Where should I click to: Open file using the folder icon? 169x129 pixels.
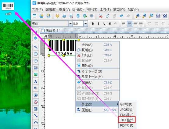click(41, 16)
